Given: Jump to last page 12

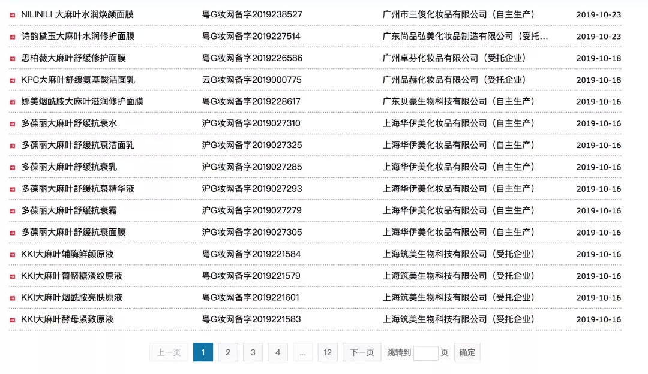Looking at the screenshot, I should pyautogui.click(x=328, y=352).
